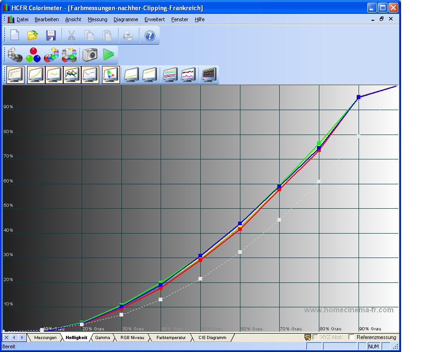Switch to the Gamma tab
Viewport: 443px width, 352px height.
pyautogui.click(x=102, y=338)
